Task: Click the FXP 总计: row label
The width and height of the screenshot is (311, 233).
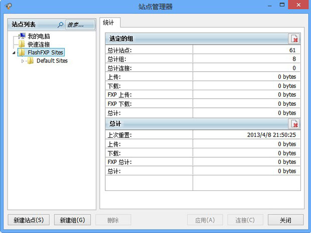Action: (x=119, y=162)
